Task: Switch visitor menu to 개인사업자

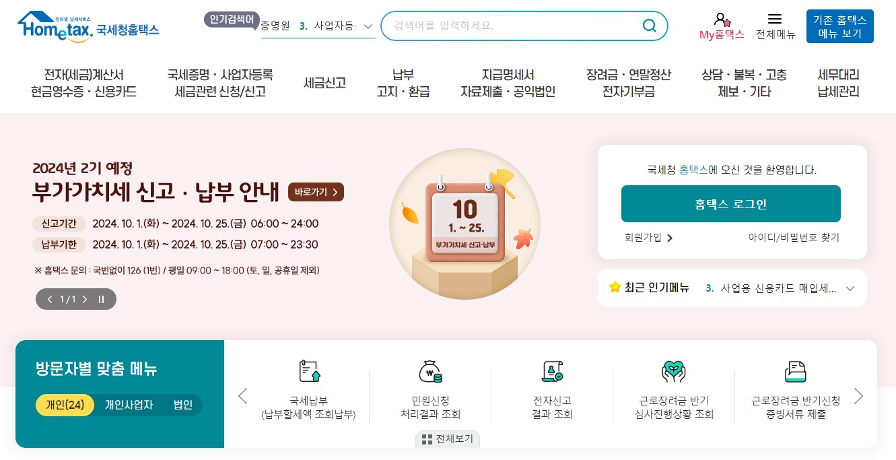Action: pos(129,405)
